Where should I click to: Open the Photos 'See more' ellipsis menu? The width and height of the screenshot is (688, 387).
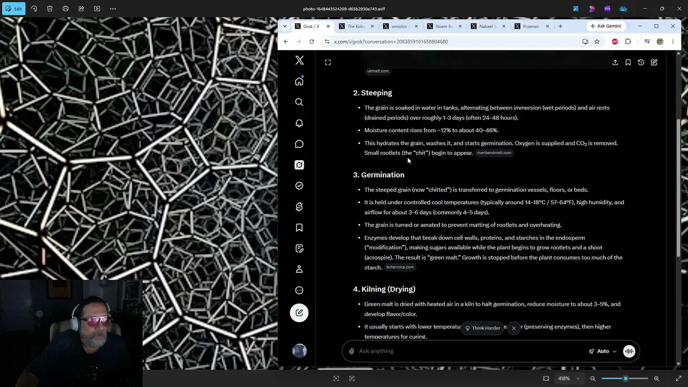113,9
